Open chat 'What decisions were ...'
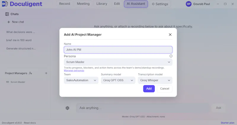 pyautogui.click(x=20, y=32)
